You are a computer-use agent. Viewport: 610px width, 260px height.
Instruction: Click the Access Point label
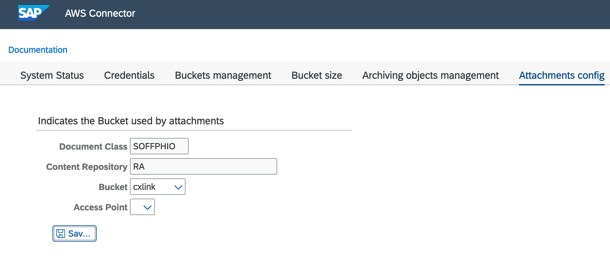100,207
